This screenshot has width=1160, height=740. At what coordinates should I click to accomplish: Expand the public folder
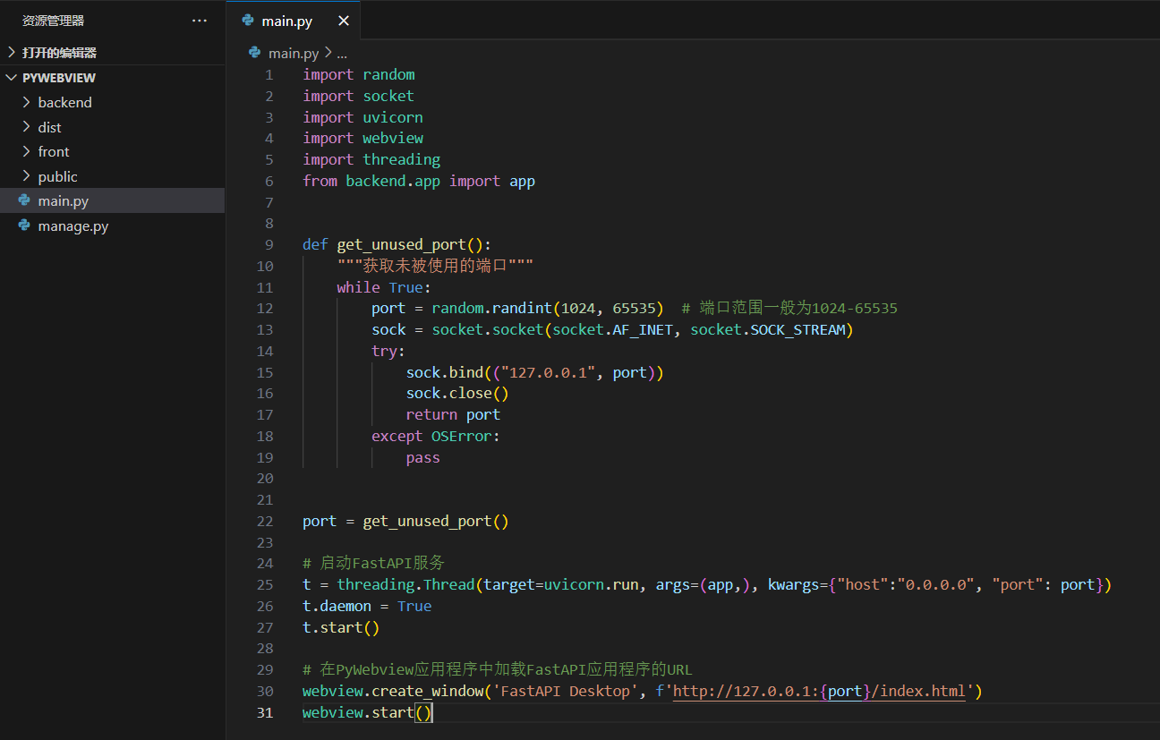[x=112, y=176]
